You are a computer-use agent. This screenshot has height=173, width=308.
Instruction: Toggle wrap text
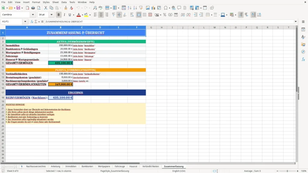point(132,15)
